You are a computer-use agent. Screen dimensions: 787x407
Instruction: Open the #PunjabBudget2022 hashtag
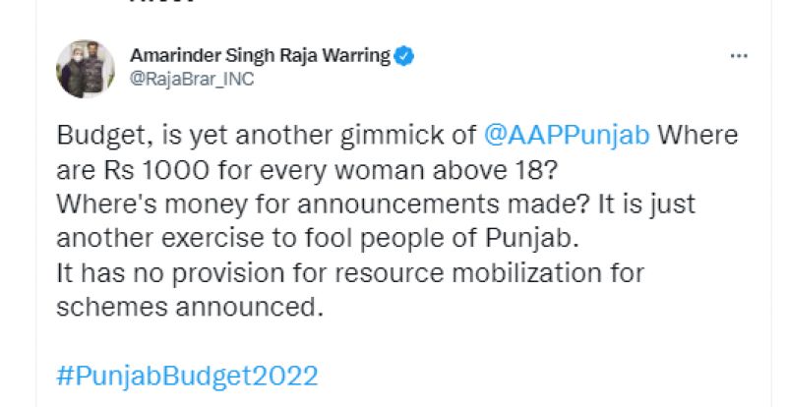click(186, 376)
